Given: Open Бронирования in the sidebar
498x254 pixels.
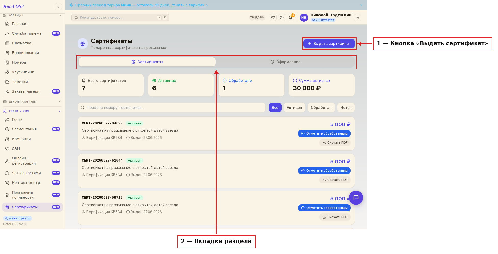Looking at the screenshot, I should tap(32, 53).
